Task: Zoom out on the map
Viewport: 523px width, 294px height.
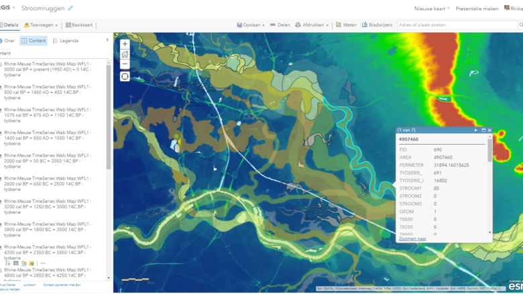Action: (x=125, y=65)
